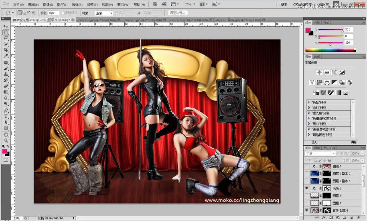
Task: Pick the Type (T) tool
Action: point(6,116)
